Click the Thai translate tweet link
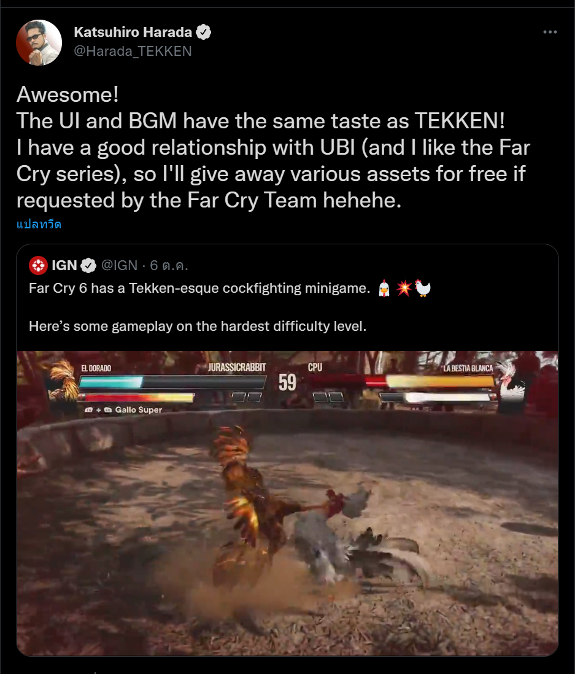 click(x=39, y=225)
